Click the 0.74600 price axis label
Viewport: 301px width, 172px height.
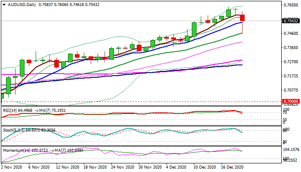pyautogui.click(x=290, y=34)
